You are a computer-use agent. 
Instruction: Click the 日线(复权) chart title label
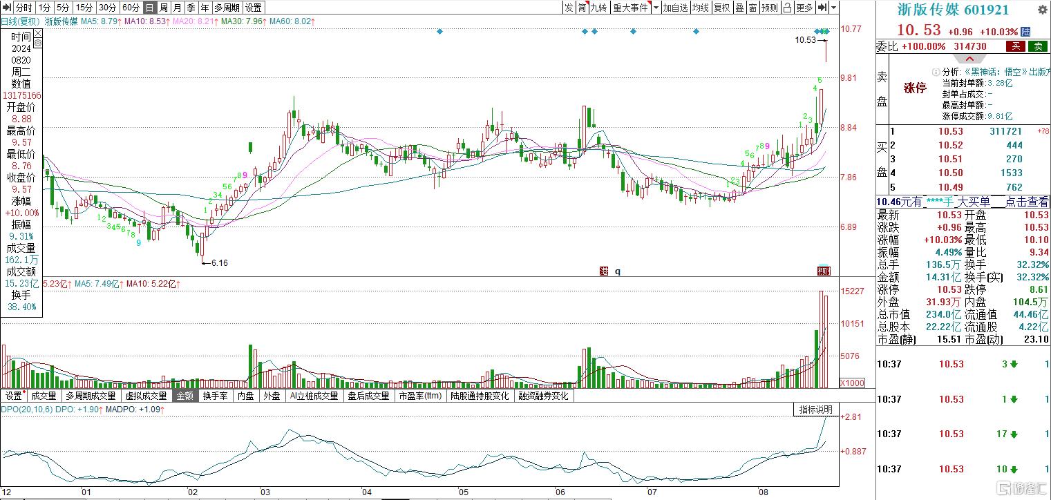point(20,21)
